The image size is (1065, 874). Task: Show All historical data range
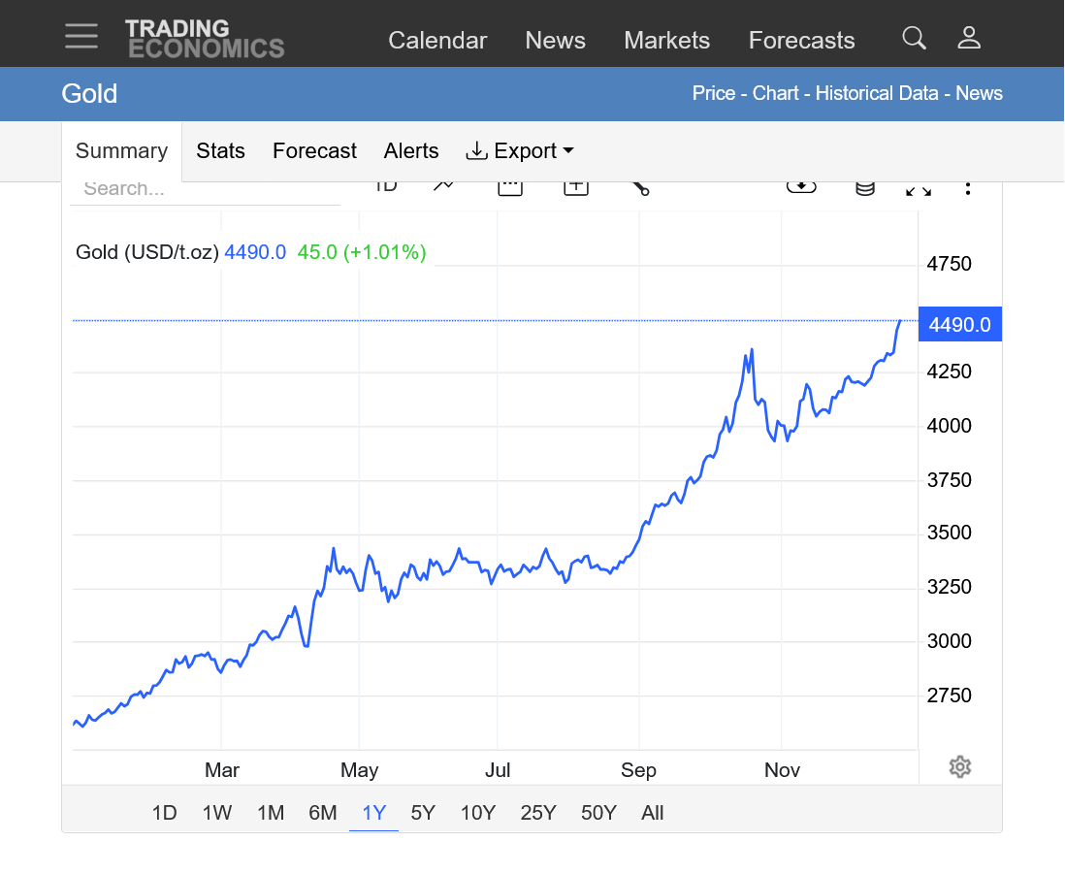[652, 813]
